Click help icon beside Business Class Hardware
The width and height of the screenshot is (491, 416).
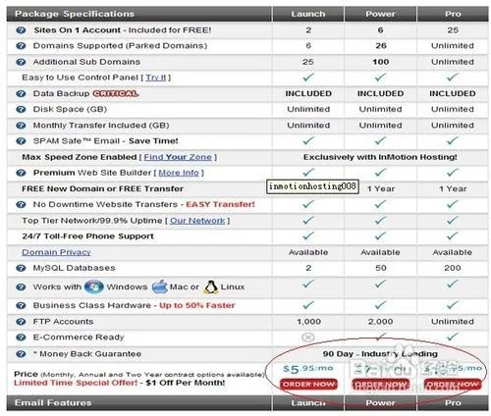(21, 306)
